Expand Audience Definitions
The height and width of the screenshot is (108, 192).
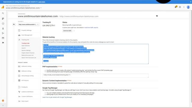[x=27, y=92]
